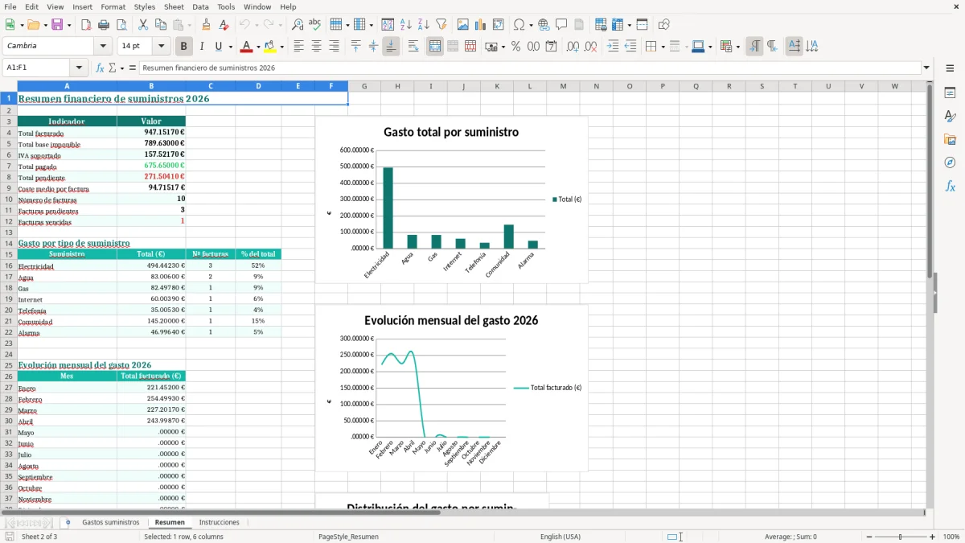Toggle the Wrap Text option
This screenshot has width=965, height=543.
coord(413,47)
